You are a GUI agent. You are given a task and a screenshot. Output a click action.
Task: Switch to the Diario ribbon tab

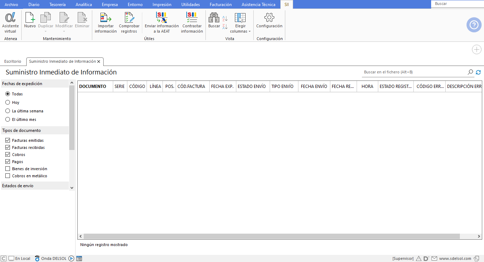34,5
